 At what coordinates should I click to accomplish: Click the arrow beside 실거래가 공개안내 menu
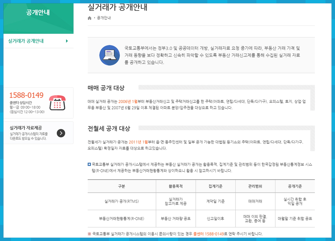[x=67, y=41]
